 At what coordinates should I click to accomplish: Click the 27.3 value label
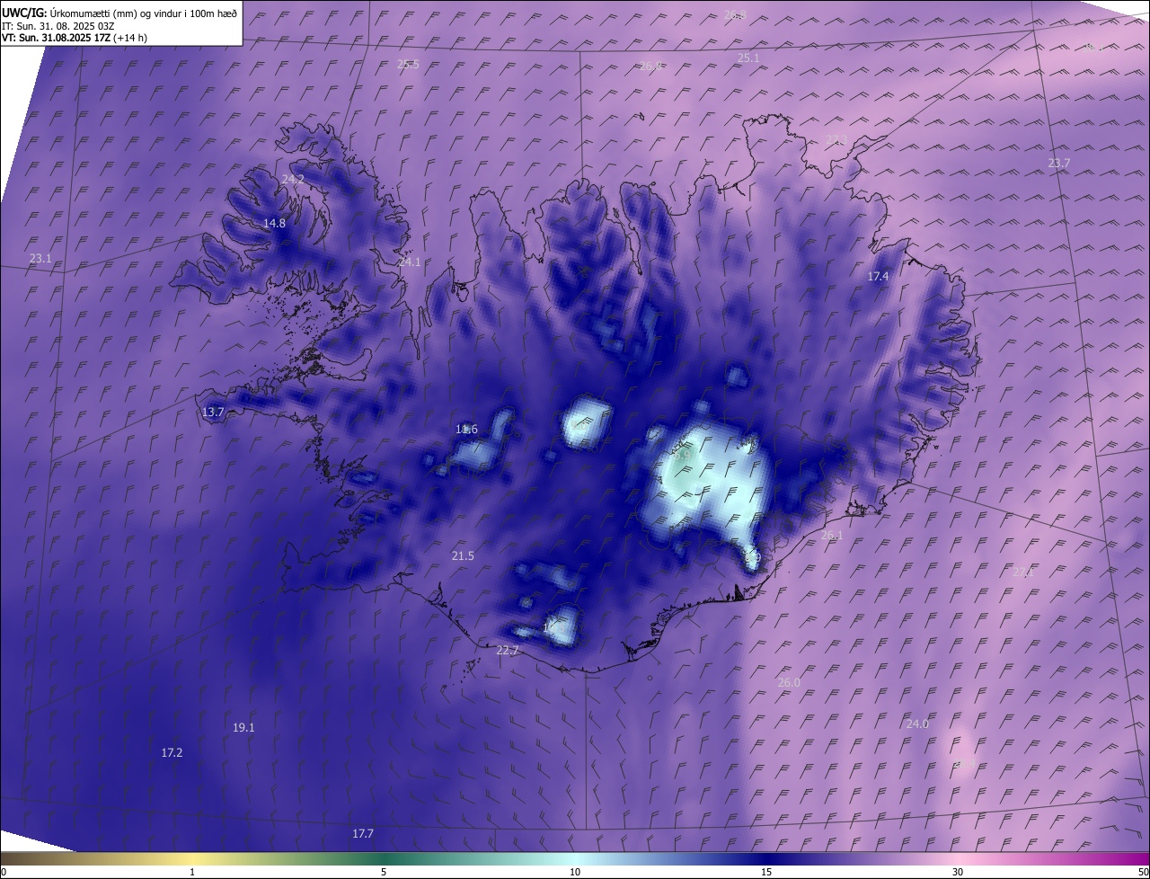836,139
